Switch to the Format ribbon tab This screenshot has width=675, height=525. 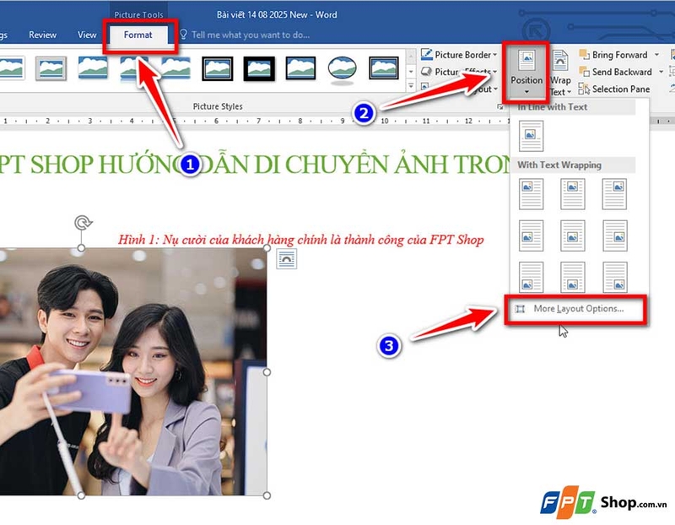[138, 35]
